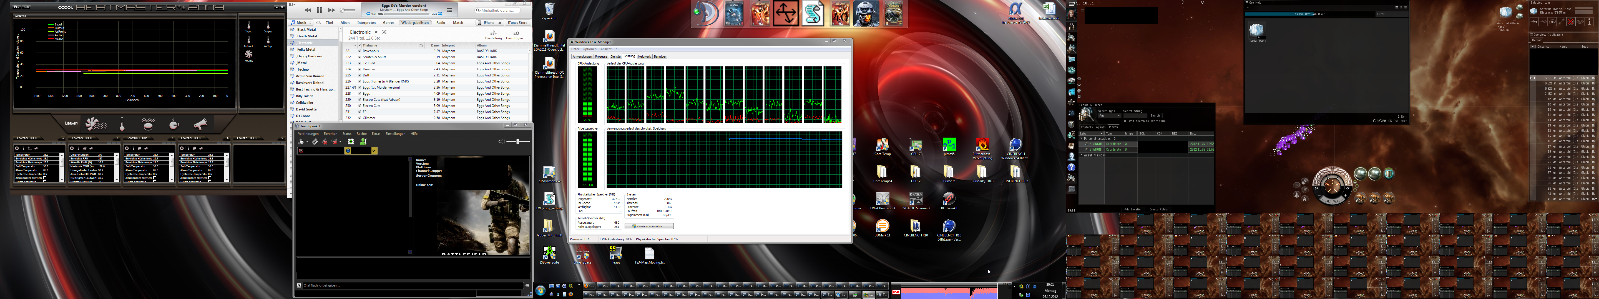
Task: Uncheck the Glimmer track checkbox
Action: (x=359, y=118)
